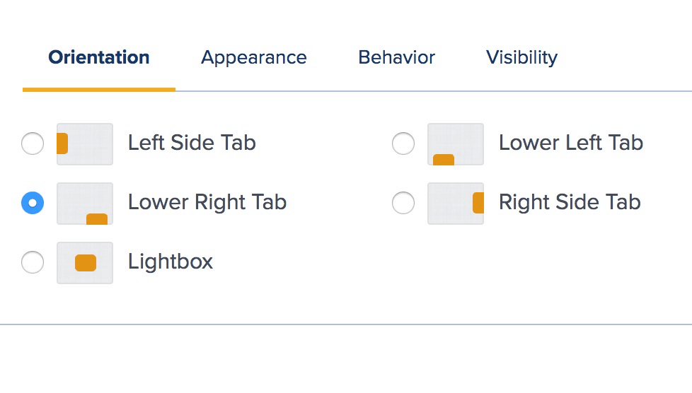Click the Lower Left Tab preview icon
This screenshot has height=393, width=692.
456,143
